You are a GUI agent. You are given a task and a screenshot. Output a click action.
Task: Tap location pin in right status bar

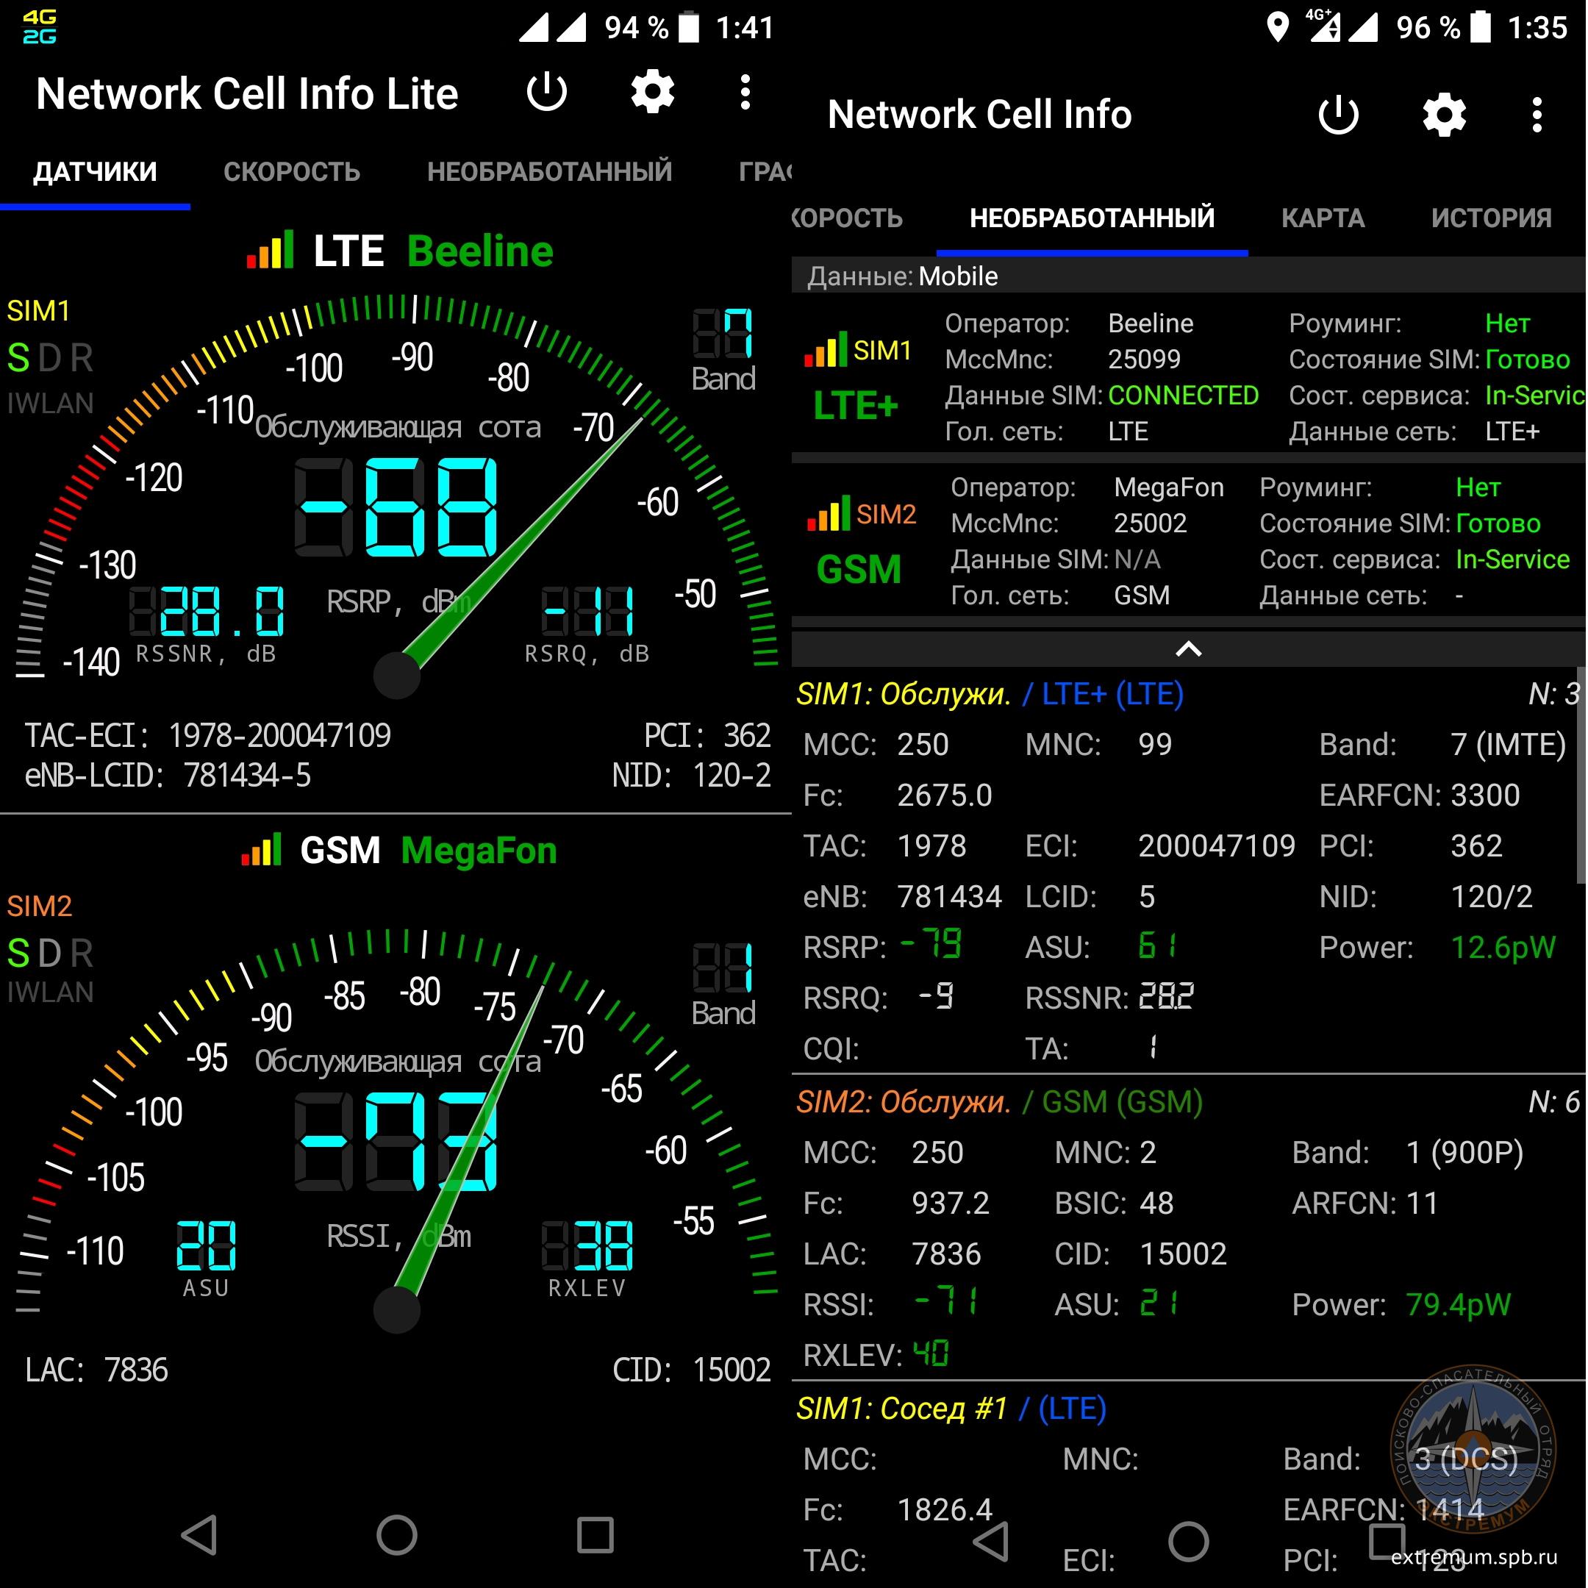click(x=1277, y=27)
